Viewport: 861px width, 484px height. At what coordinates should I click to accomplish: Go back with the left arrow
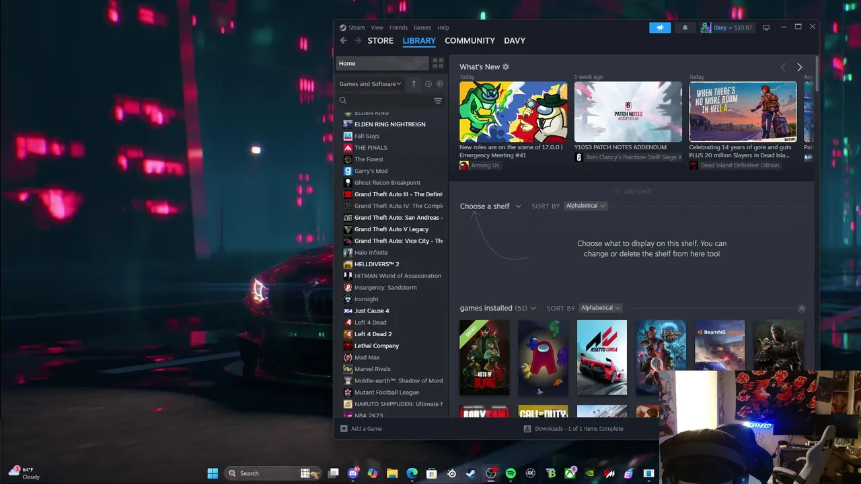(344, 40)
